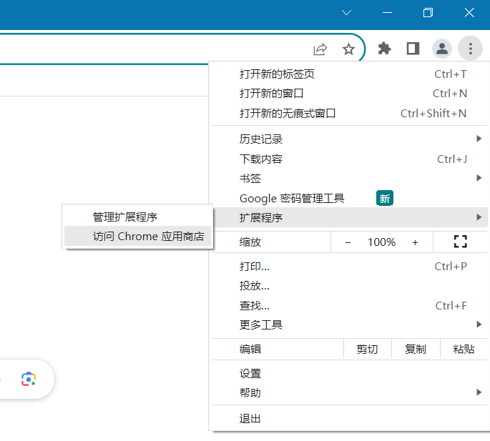490x441 pixels.
Task: Click the 粘贴 button
Action: (x=464, y=349)
